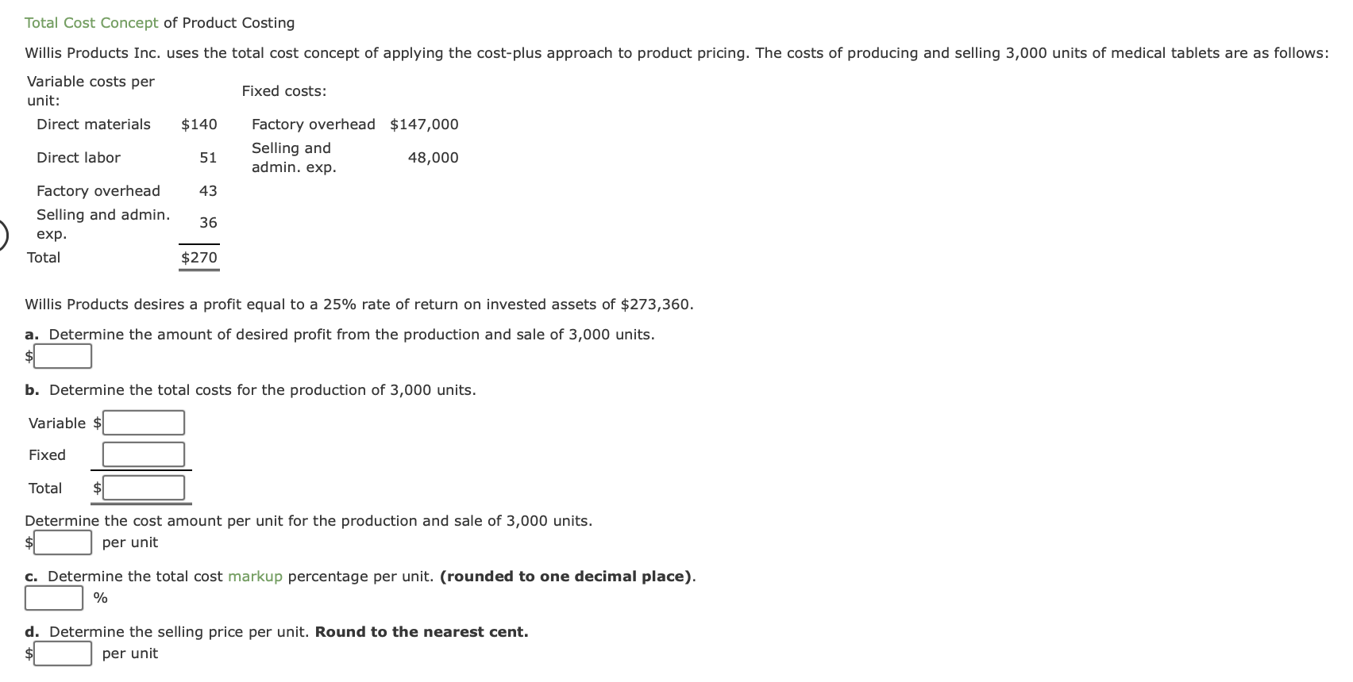Screen dimensions: 1353x682
Task: Select the Factory overhead $147,000 fixed cost
Action: (424, 124)
